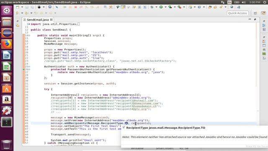The image size is (268, 151).
Task: Click the Coverage launch icon
Action: coord(170,7)
